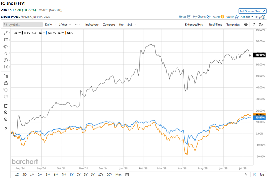Viewport: 268px width, 180px height.
Task: Open the f(x) expressions button
Action: 121,25
